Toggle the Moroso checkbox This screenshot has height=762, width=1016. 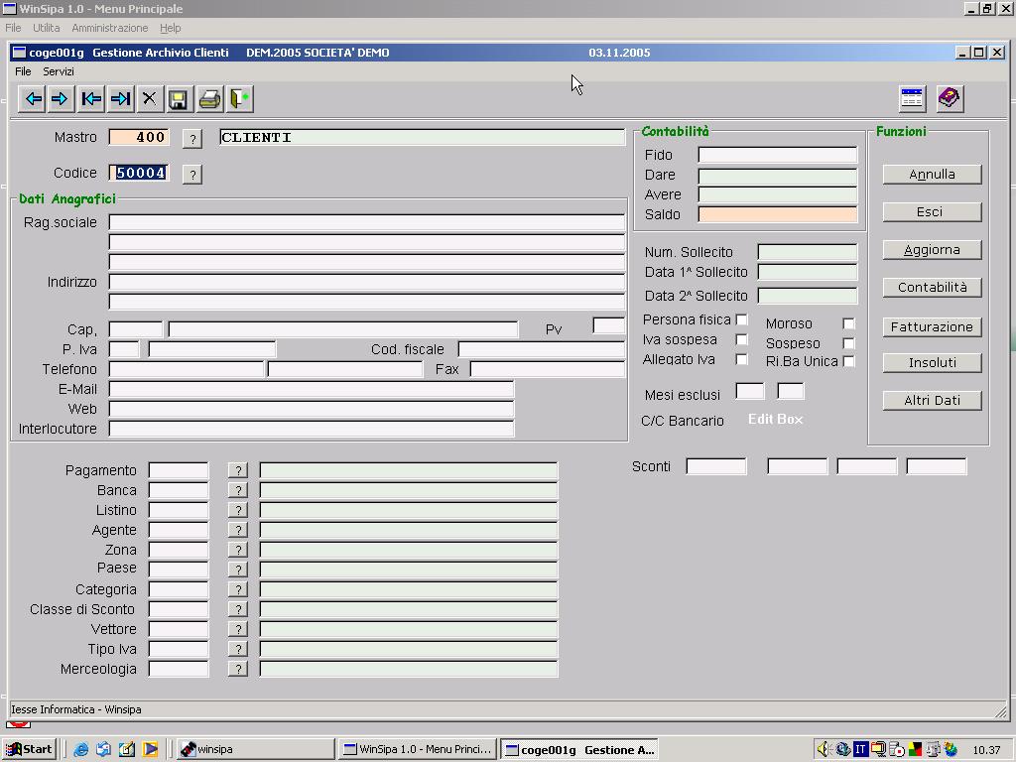point(848,323)
